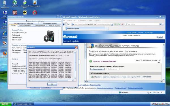The image size is (170, 106).
Task: Switch to the Оборудование tab
Action: [40, 26]
